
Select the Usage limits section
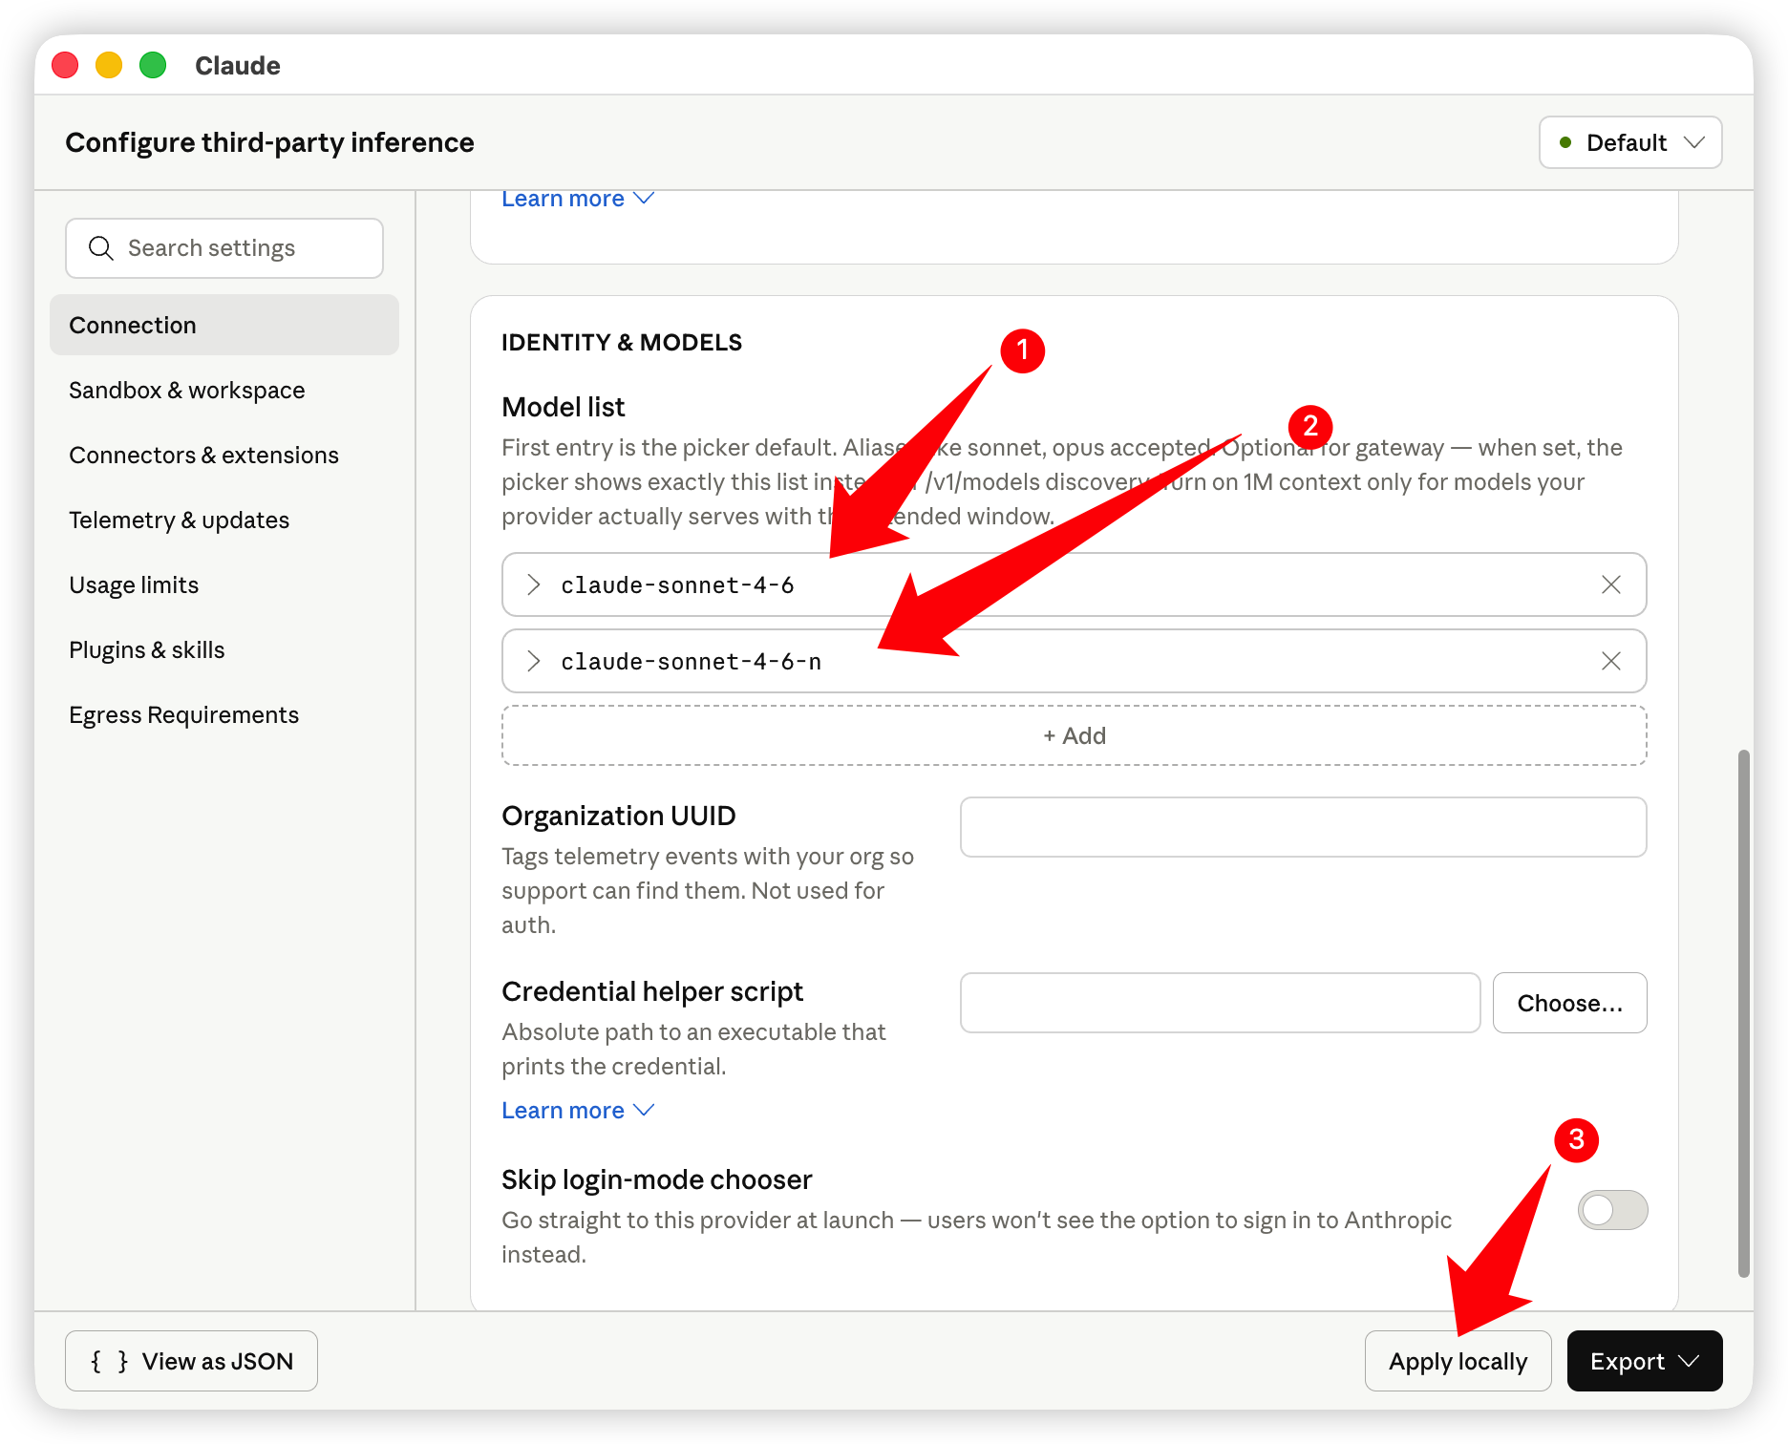pos(224,584)
